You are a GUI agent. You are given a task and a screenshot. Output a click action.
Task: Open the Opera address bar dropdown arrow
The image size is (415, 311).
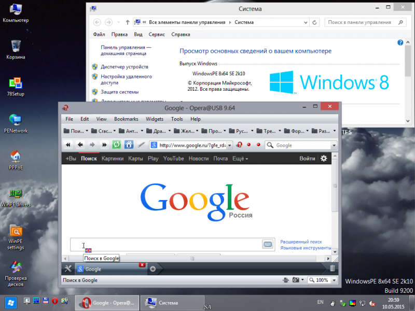229,145
